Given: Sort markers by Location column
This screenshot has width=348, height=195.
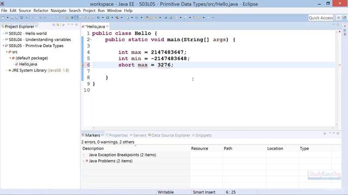Looking at the screenshot, I should 282,148.
